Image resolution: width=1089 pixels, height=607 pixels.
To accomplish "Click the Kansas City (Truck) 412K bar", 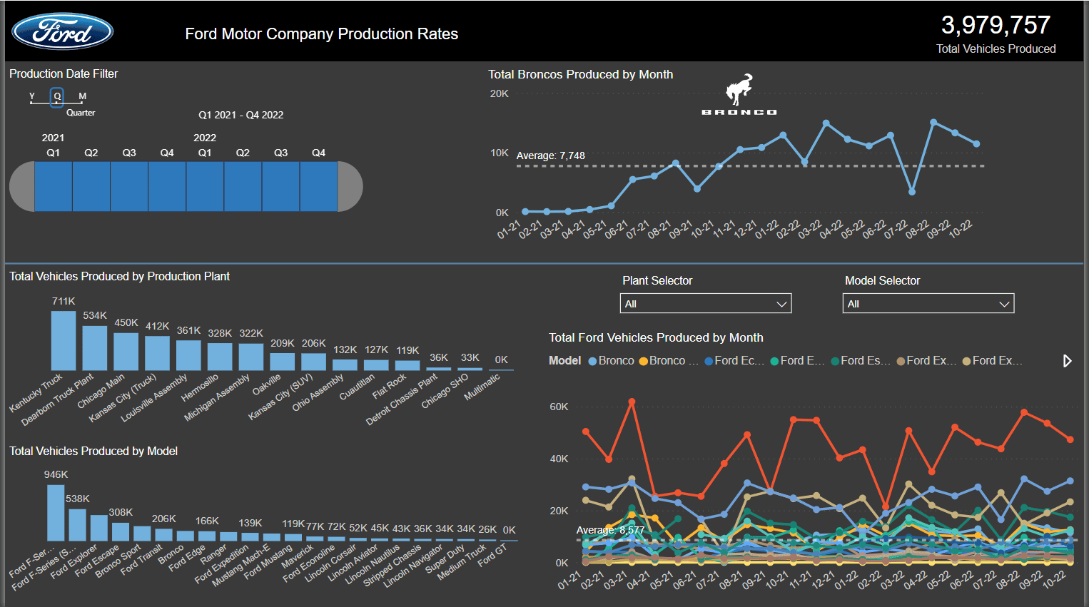I will (x=157, y=353).
